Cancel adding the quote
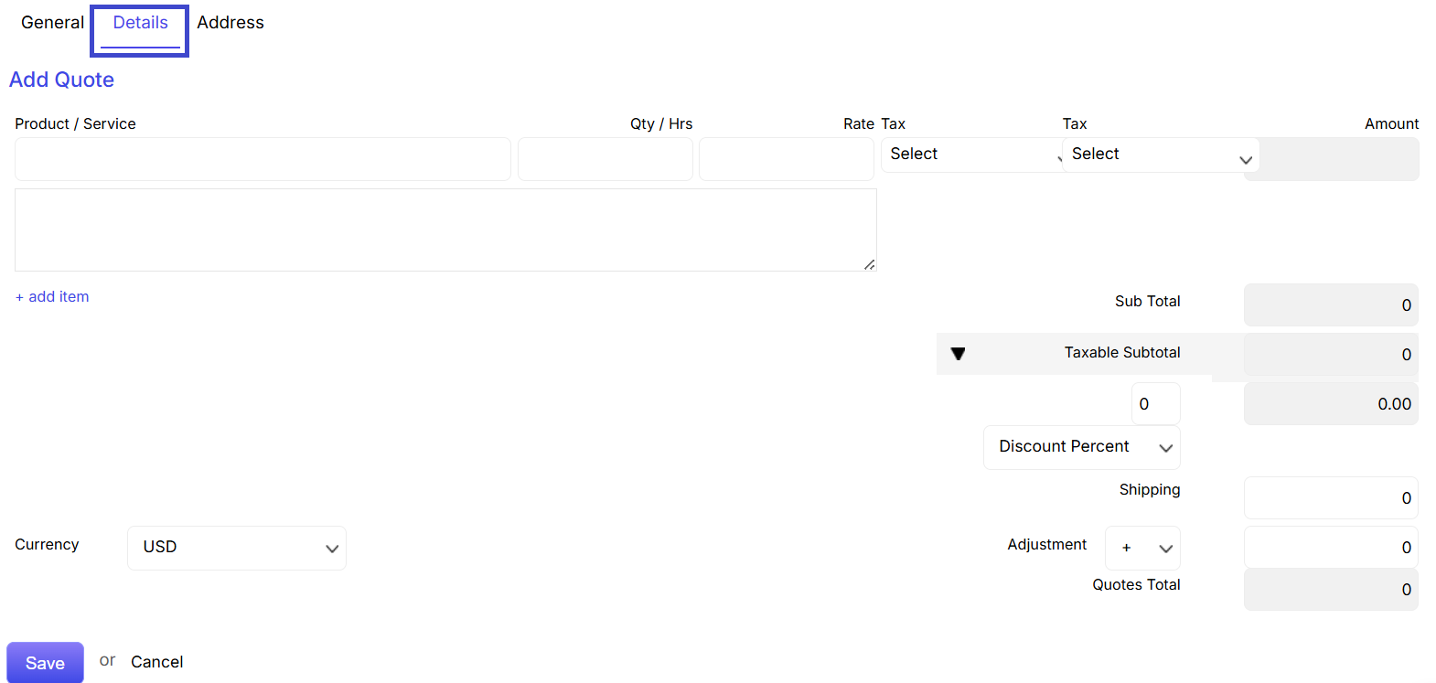Image resolution: width=1436 pixels, height=683 pixels. click(x=156, y=662)
